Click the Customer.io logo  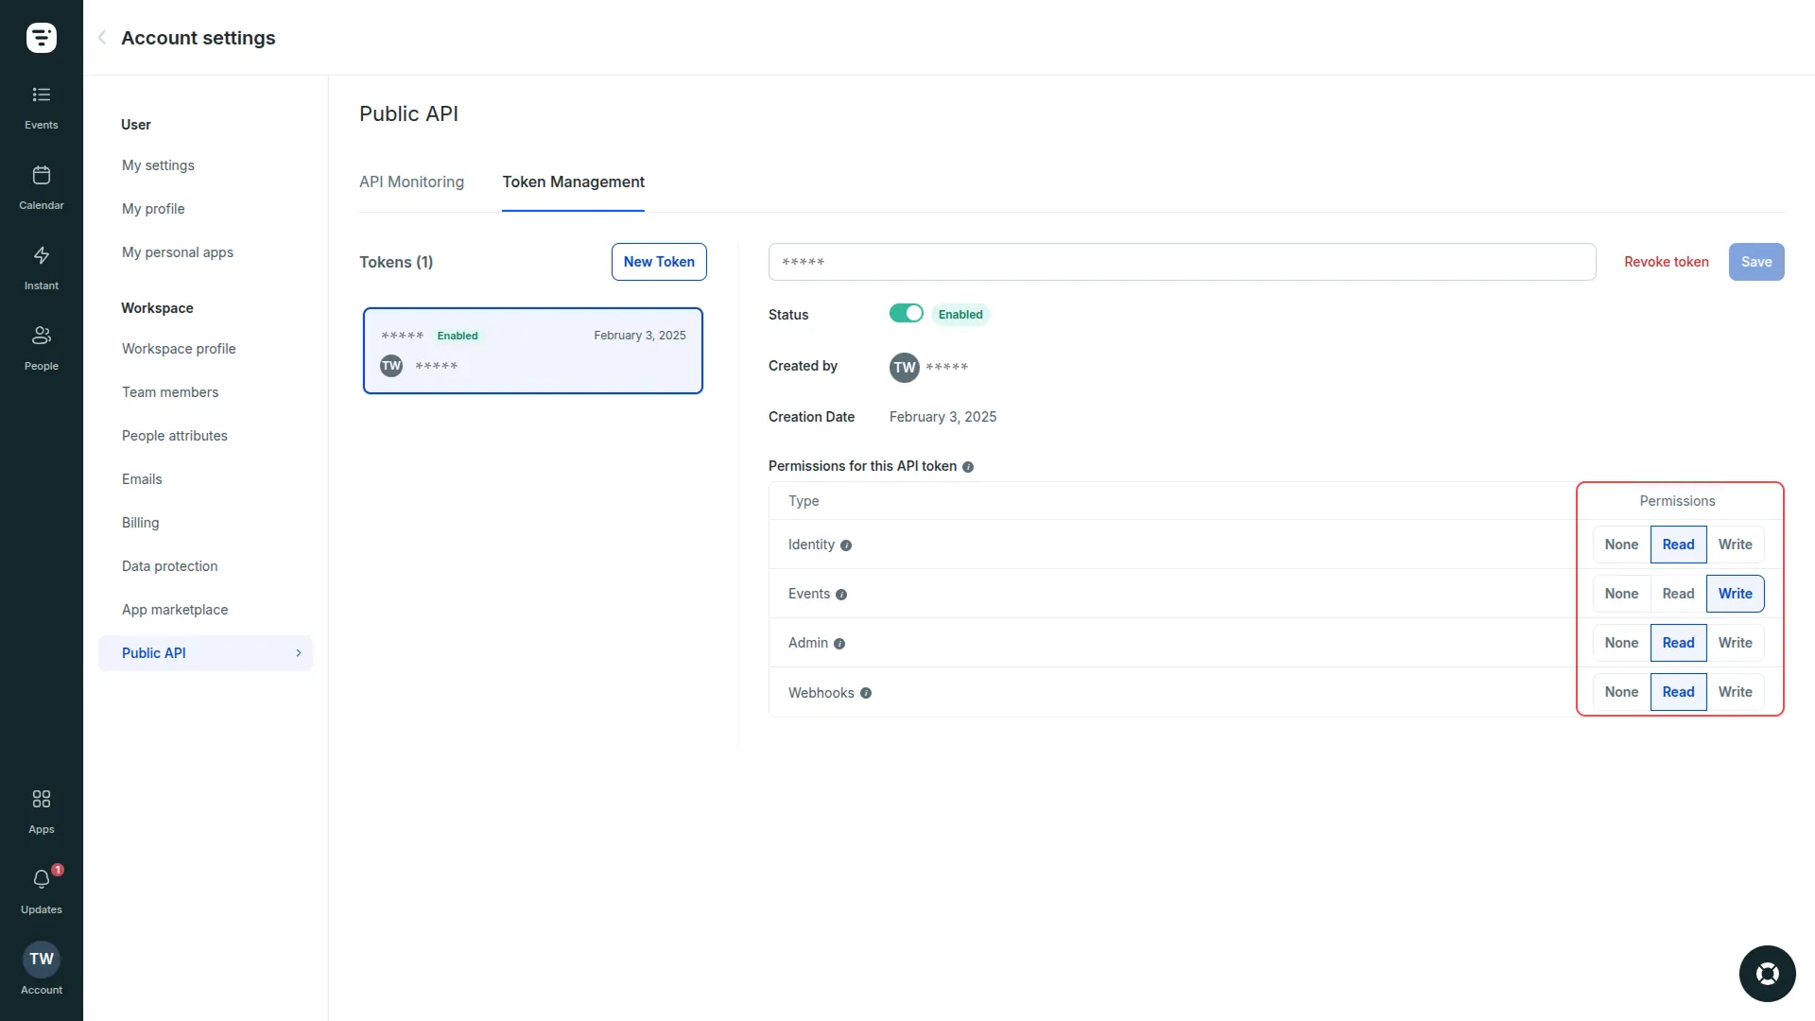point(41,38)
